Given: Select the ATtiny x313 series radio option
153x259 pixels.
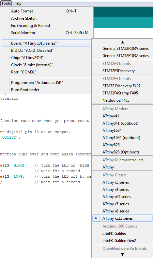Looking at the screenshot, I should click(x=122, y=218).
